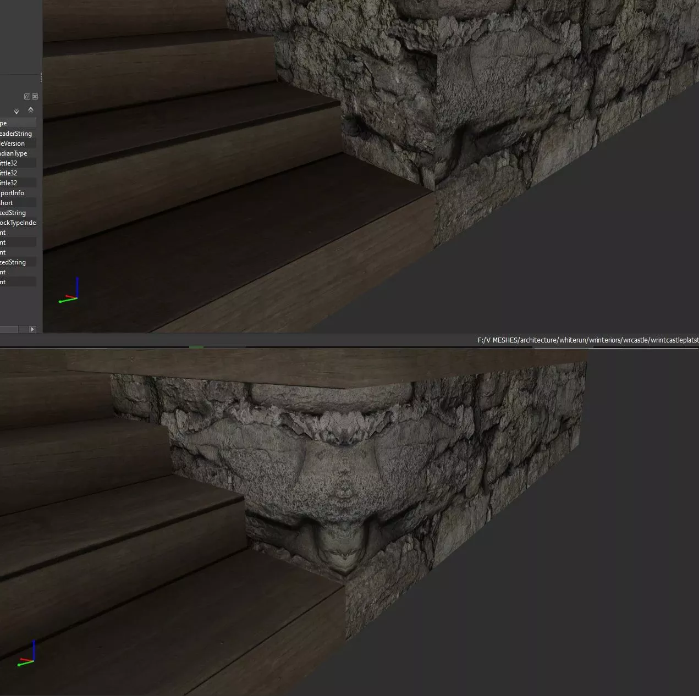This screenshot has height=696, width=699.
Task: Close the left details panel
Action: [35, 97]
